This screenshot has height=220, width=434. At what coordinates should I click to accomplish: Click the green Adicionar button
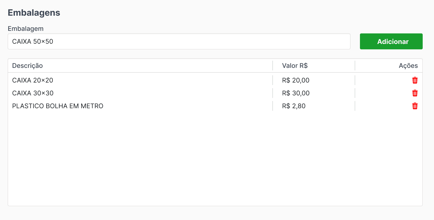point(391,41)
